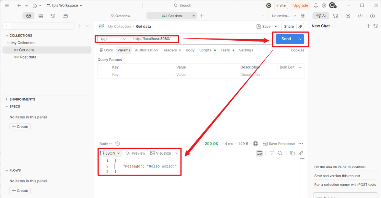Screen dimensions: 381x198
Task: Collapse the SPECS section
Action: click(x=6, y=107)
